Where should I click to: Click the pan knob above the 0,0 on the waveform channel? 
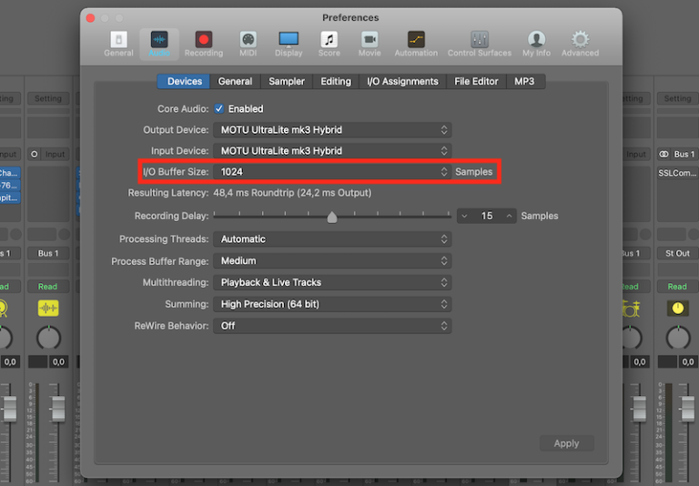tap(48, 338)
